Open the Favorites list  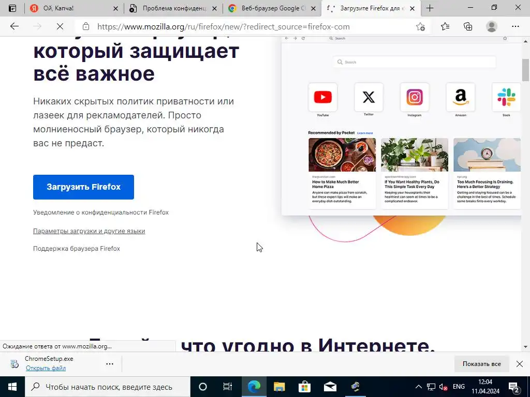click(x=445, y=26)
